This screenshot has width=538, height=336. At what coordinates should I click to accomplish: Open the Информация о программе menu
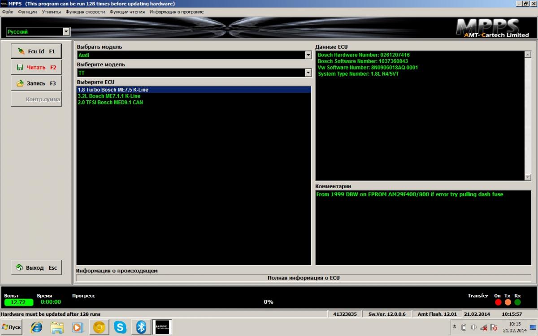pos(177,12)
